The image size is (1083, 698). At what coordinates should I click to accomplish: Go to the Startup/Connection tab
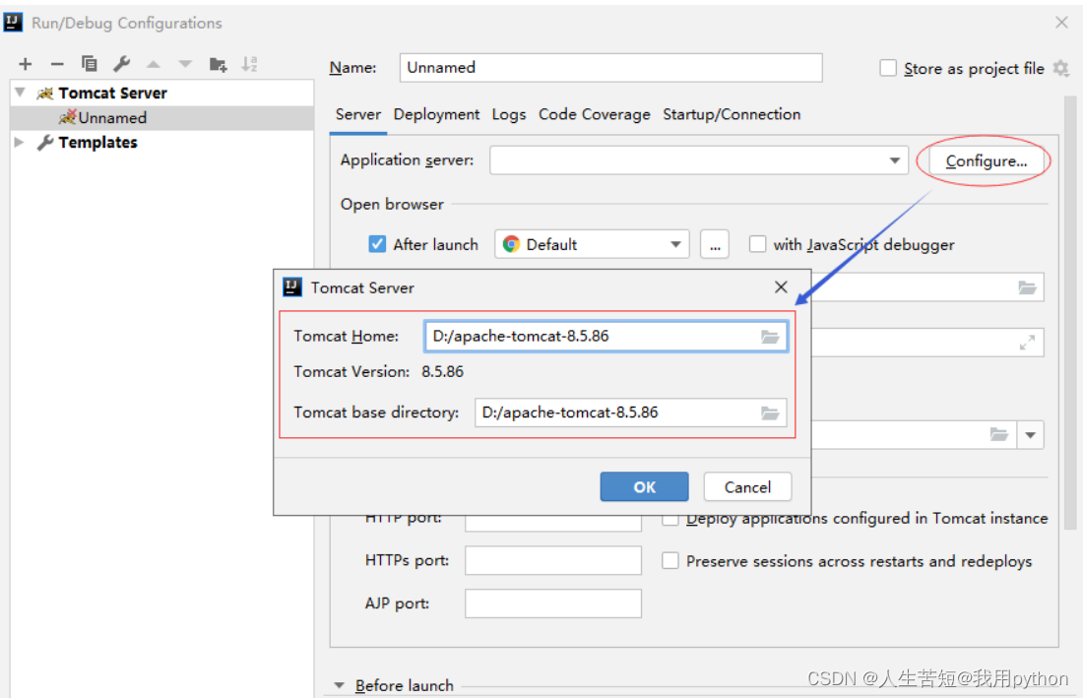[x=732, y=114]
